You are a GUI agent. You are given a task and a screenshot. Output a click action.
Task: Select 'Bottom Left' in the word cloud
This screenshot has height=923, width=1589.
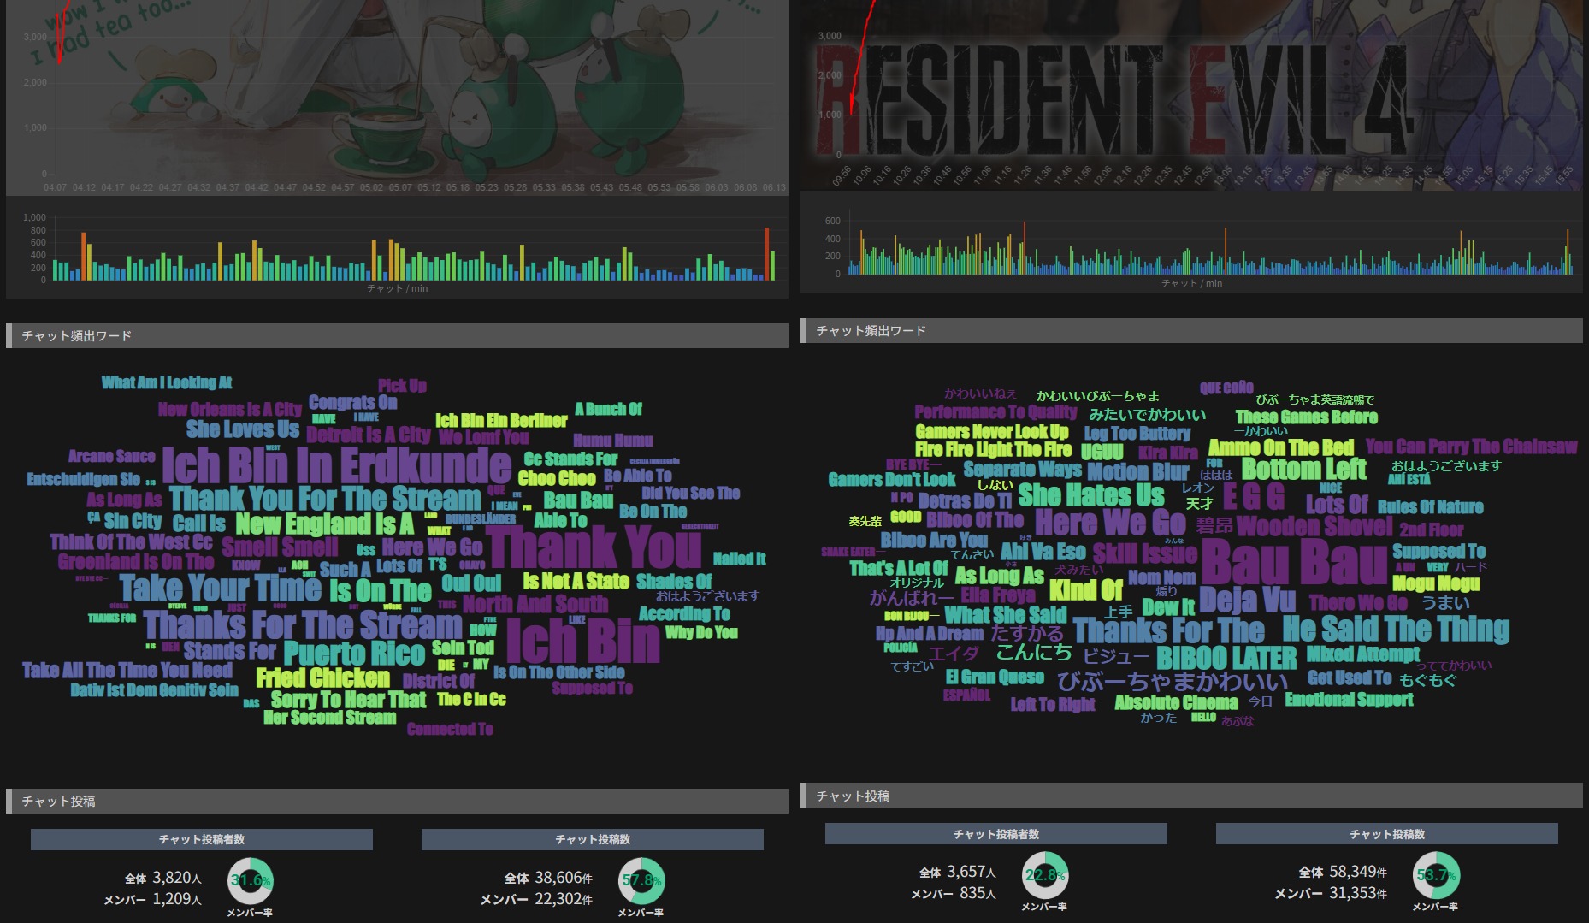(1304, 469)
